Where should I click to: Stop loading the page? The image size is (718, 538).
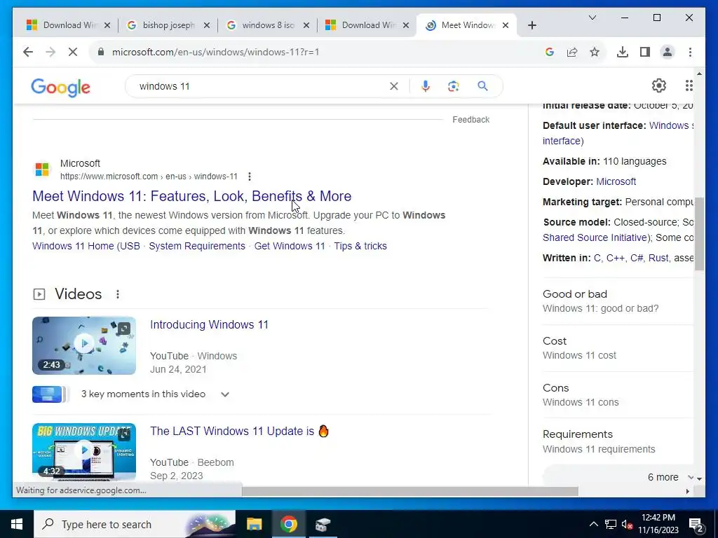73,52
